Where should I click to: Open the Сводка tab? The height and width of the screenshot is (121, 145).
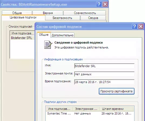pos(93,18)
